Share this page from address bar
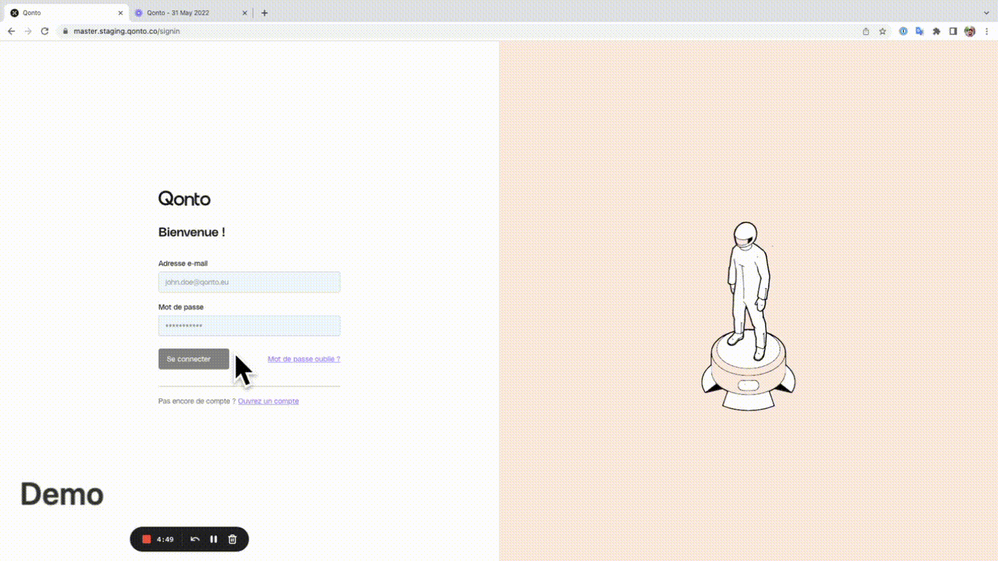 tap(866, 31)
